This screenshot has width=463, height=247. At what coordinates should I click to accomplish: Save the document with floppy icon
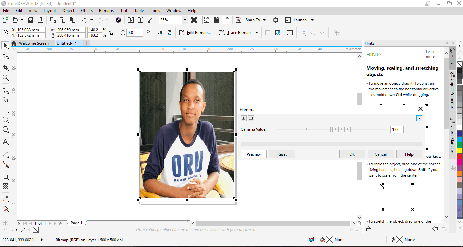tap(31, 20)
